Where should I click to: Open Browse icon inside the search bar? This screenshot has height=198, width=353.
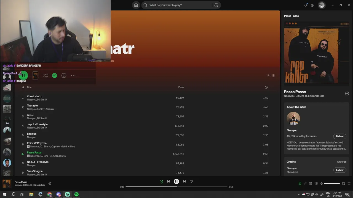[216, 5]
